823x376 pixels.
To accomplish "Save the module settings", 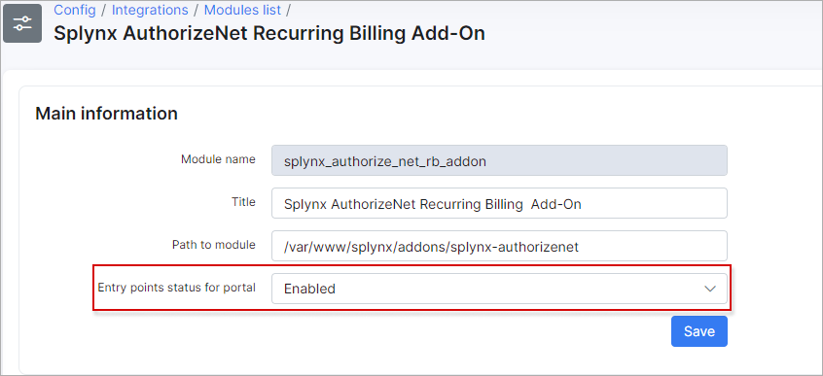I will click(x=699, y=331).
